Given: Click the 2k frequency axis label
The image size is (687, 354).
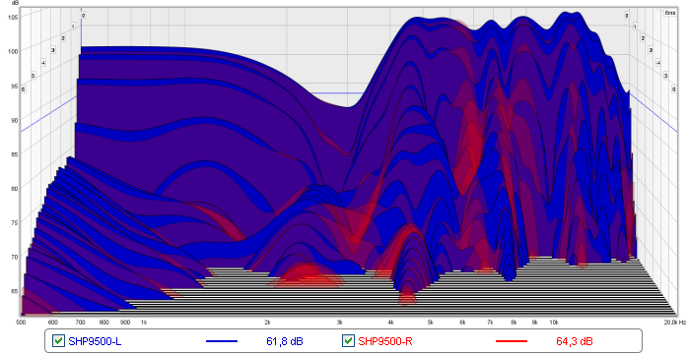Looking at the screenshot, I should (x=267, y=323).
